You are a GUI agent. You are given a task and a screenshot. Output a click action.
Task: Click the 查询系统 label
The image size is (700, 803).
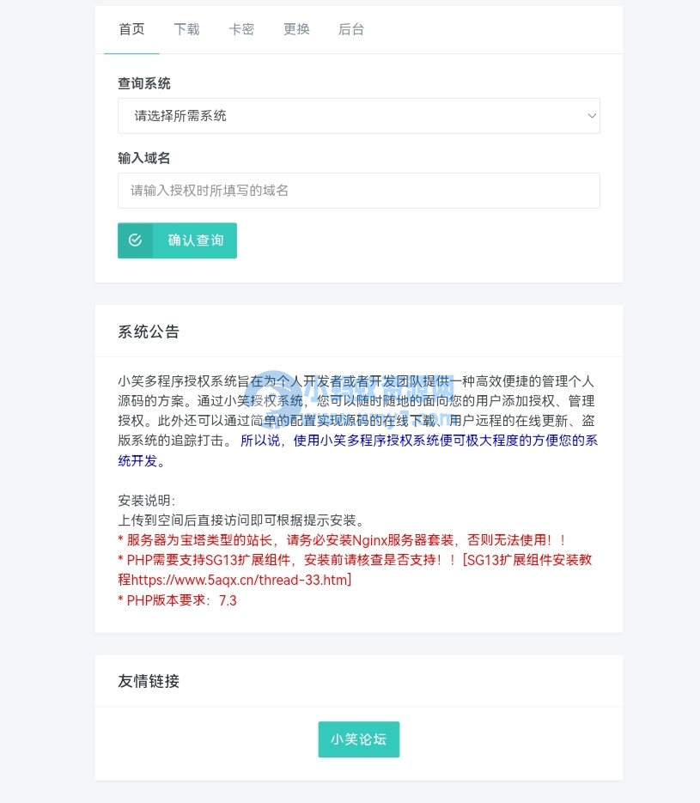click(144, 83)
